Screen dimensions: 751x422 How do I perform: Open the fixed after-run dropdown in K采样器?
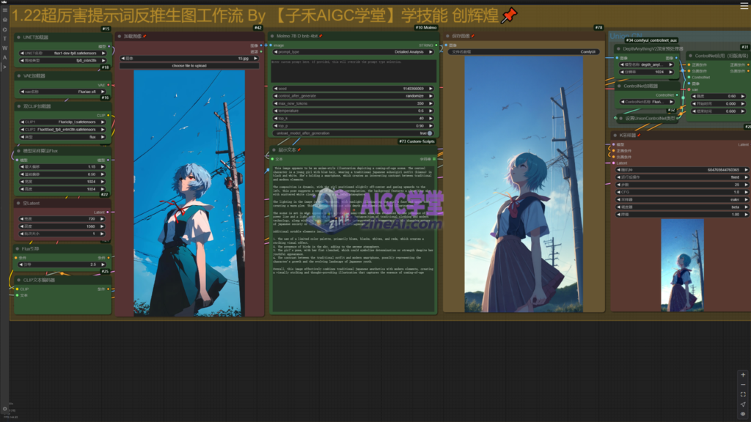pyautogui.click(x=683, y=177)
